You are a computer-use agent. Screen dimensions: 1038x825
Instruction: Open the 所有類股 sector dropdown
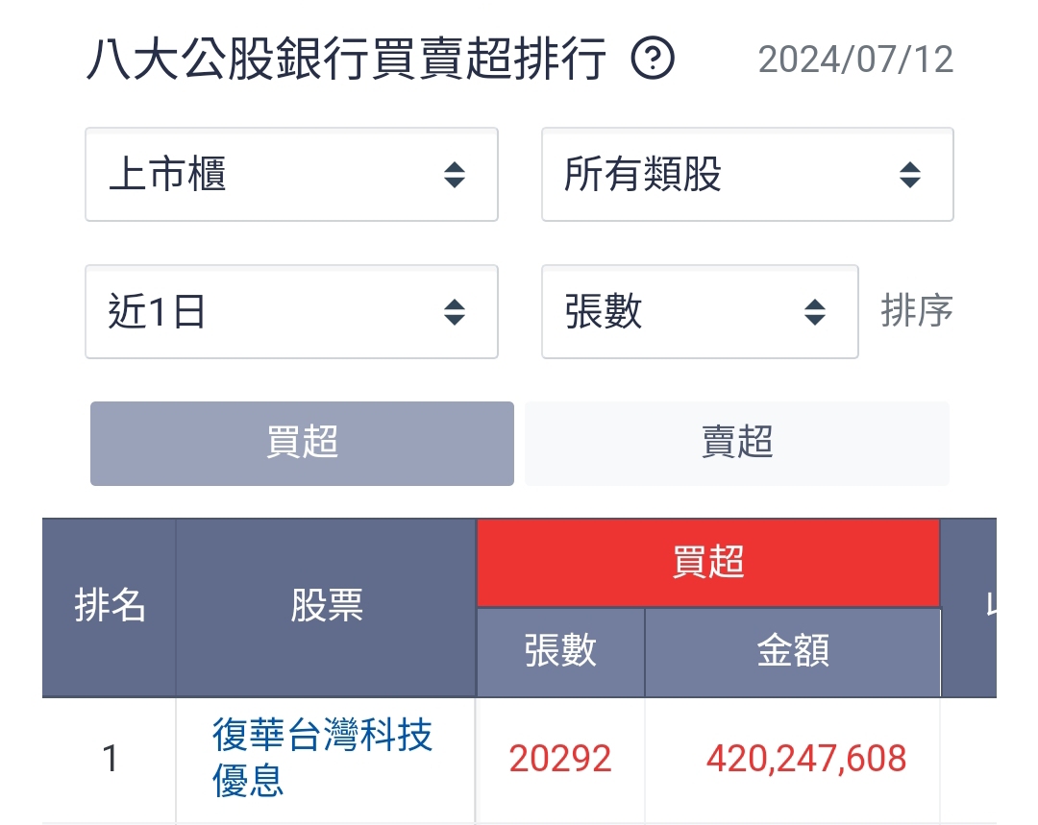tap(747, 175)
